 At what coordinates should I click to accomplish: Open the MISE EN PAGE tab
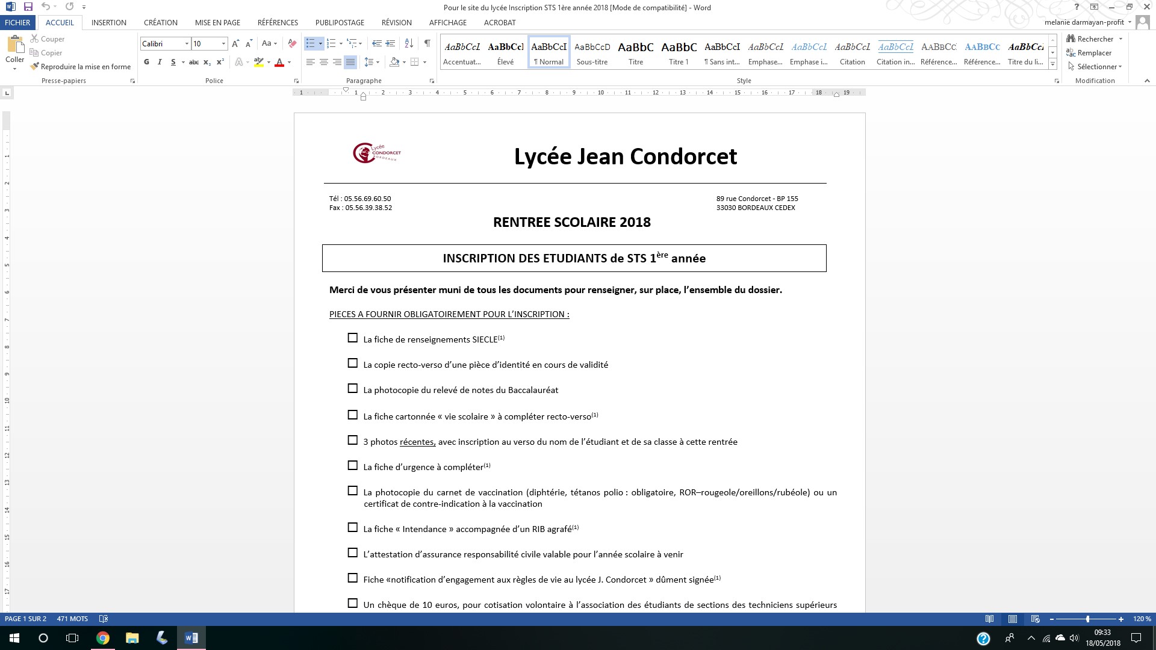(217, 22)
